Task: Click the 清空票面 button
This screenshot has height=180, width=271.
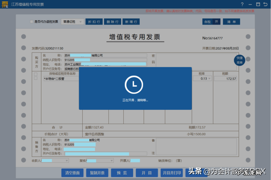Action: (72, 173)
